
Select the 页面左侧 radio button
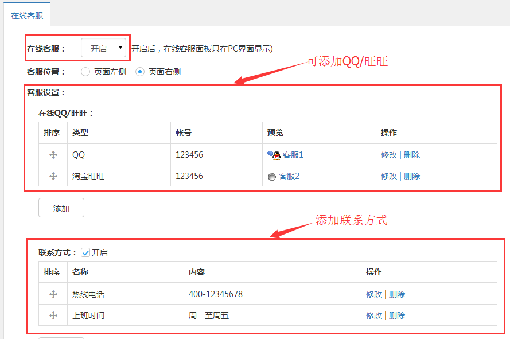(85, 72)
